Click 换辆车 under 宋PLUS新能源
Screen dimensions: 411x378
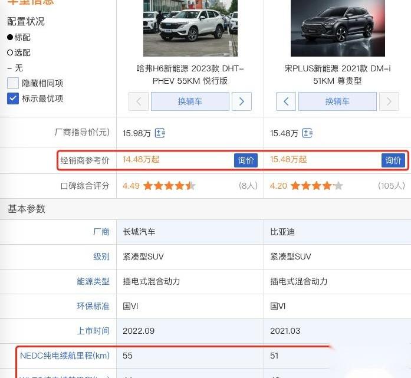pyautogui.click(x=337, y=101)
